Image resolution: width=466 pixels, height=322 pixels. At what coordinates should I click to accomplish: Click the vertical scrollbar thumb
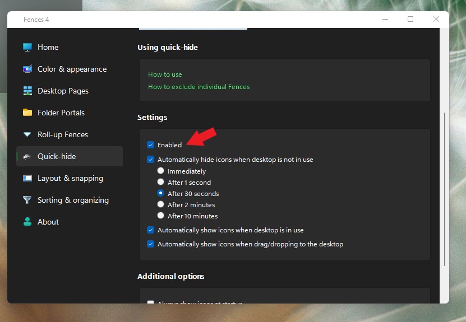click(x=445, y=189)
